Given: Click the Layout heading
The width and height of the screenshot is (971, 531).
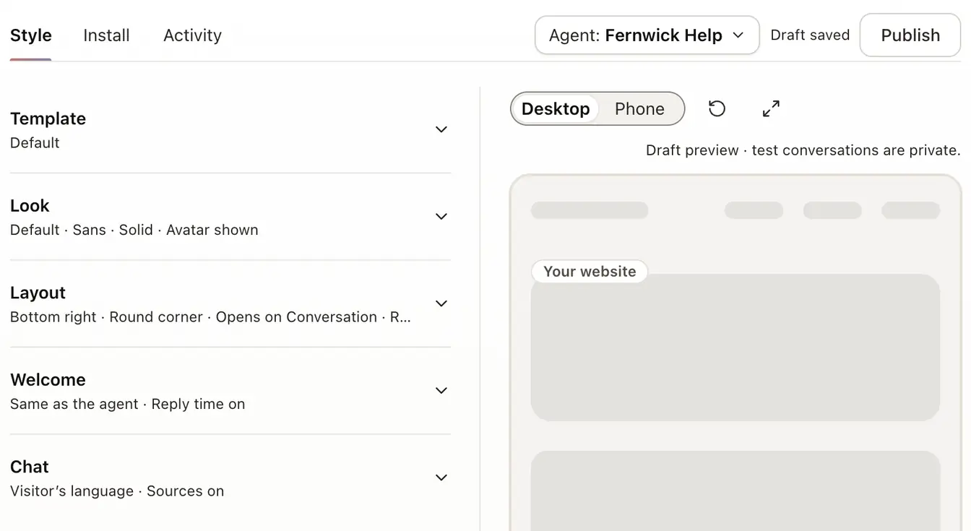Looking at the screenshot, I should [38, 293].
